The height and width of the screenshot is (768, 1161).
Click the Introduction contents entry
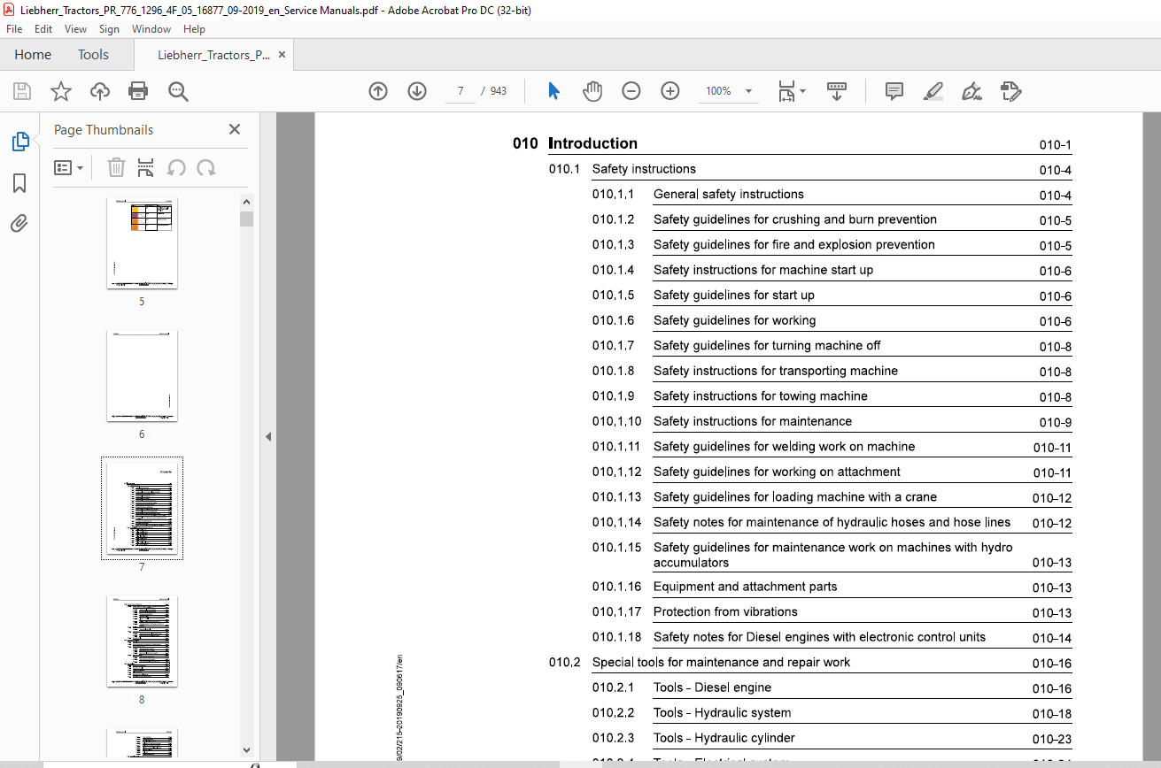tap(593, 143)
